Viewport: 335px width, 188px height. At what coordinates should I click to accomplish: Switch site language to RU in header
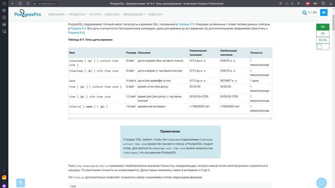(x=309, y=13)
